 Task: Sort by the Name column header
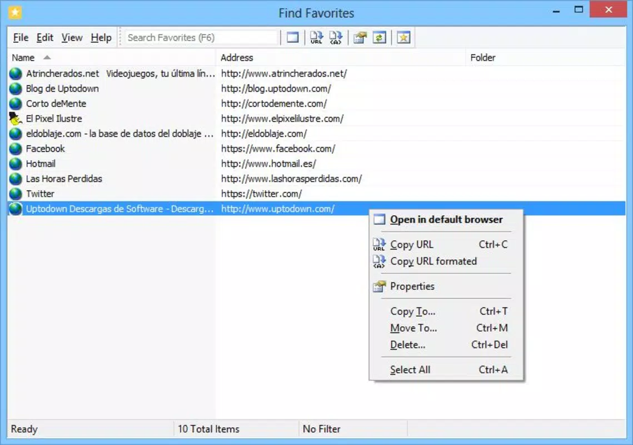111,57
